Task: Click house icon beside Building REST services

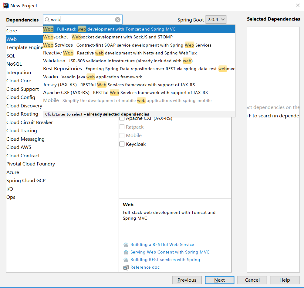Action: coord(126,260)
